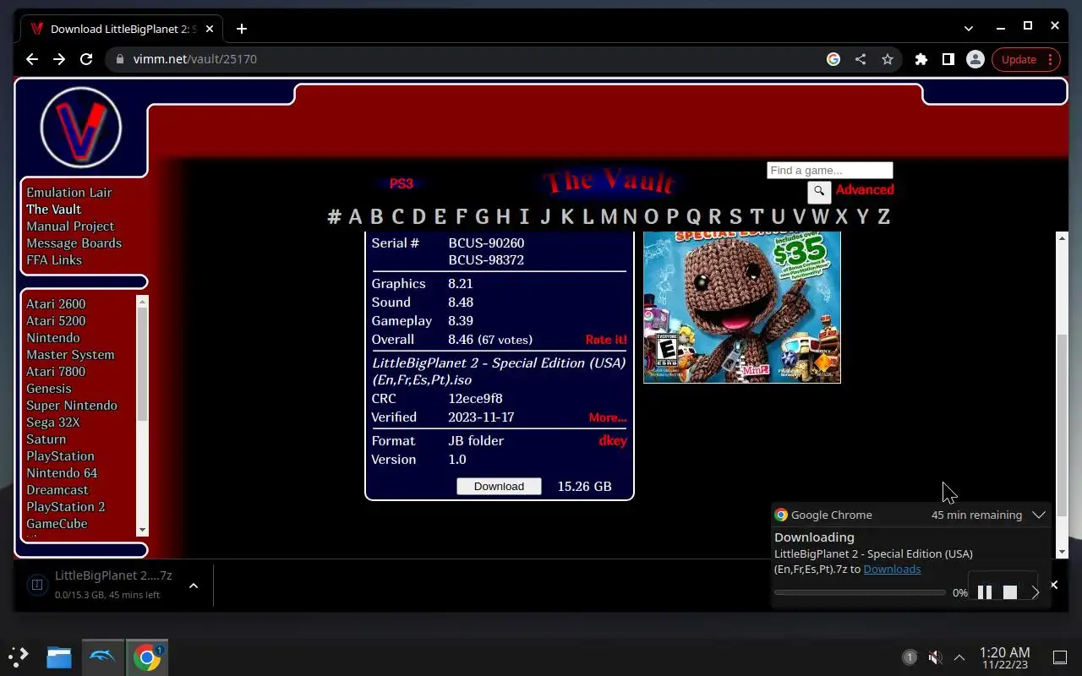This screenshot has width=1082, height=676.
Task: Click PS3 label beside The Vault
Action: pos(401,183)
